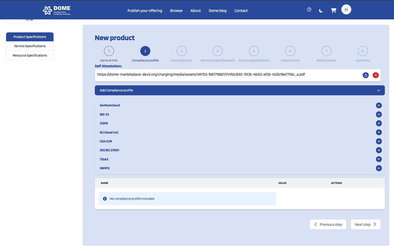
Task: Add the ISO/IEC 27001 compliance profile
Action: [x=379, y=150]
